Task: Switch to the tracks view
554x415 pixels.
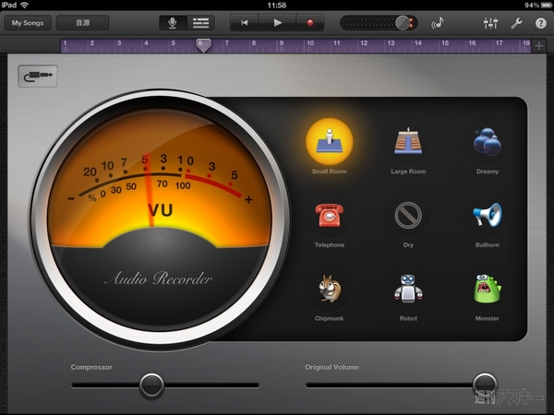Action: pos(200,23)
